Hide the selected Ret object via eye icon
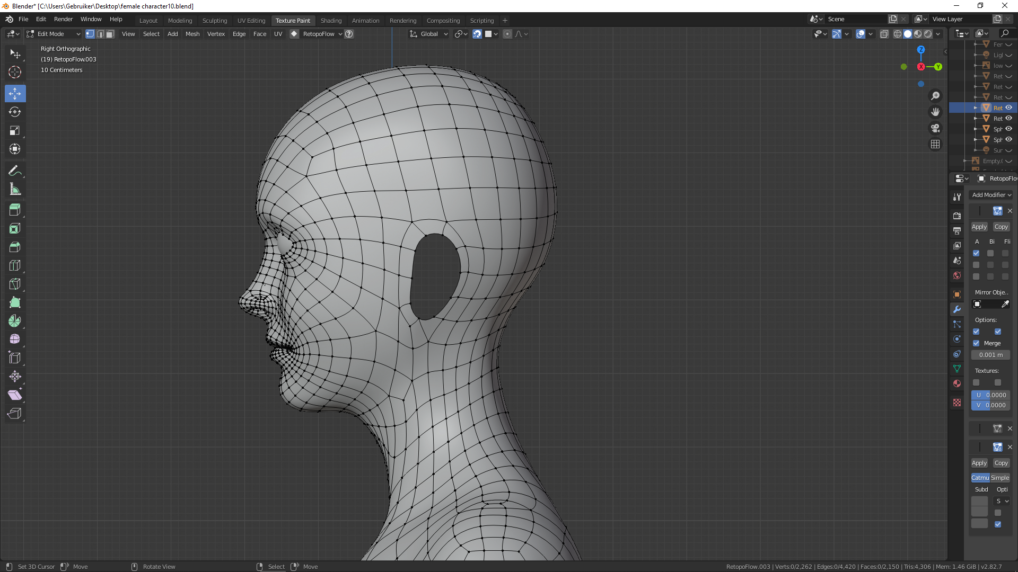This screenshot has height=572, width=1018. click(1009, 108)
